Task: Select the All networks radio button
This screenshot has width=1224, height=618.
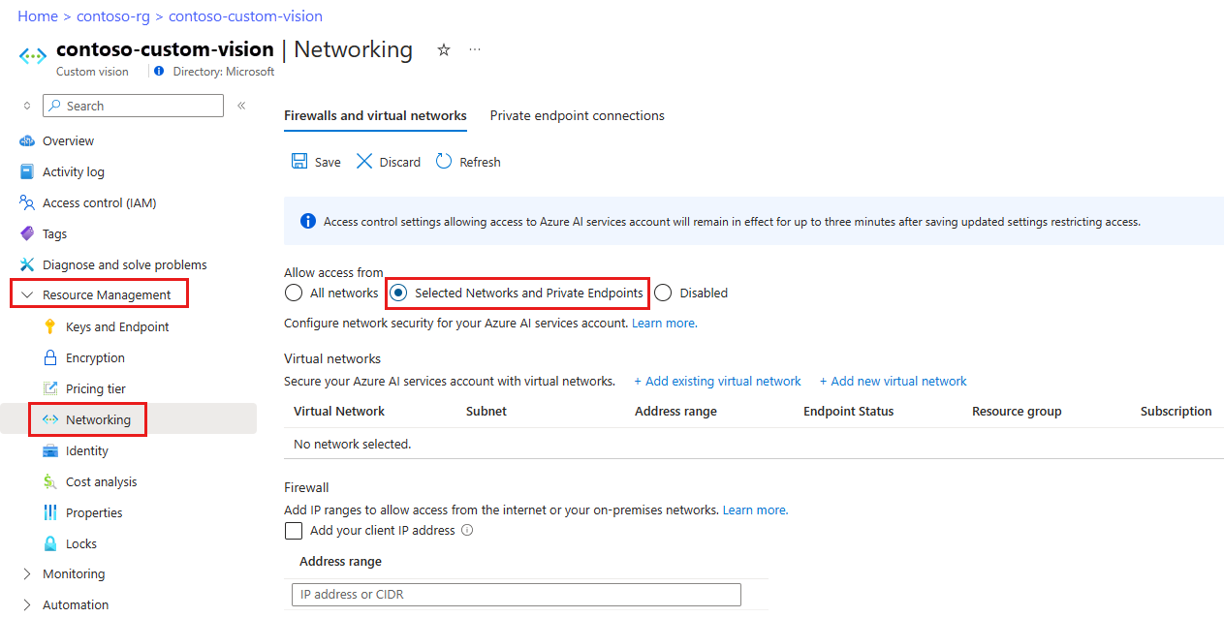Action: [294, 293]
